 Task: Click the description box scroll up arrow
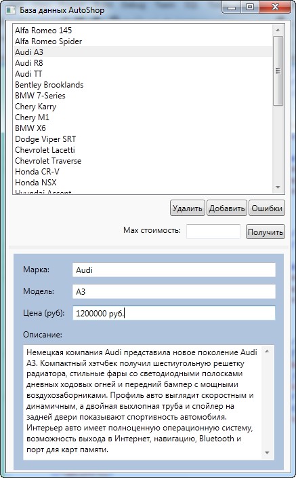267,351
